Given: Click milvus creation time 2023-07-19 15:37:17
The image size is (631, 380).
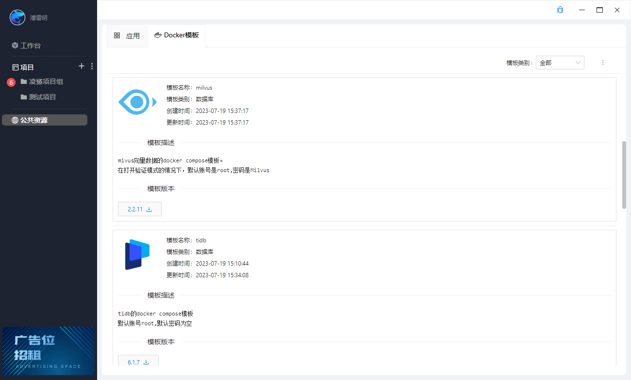Looking at the screenshot, I should click(x=222, y=111).
